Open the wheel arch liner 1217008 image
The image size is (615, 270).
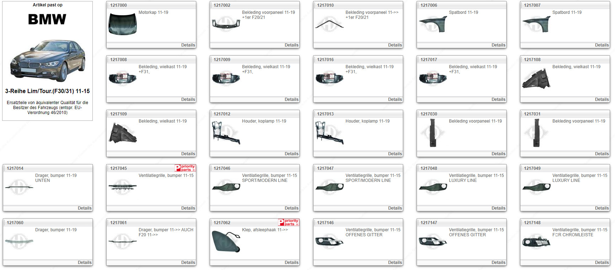123,79
